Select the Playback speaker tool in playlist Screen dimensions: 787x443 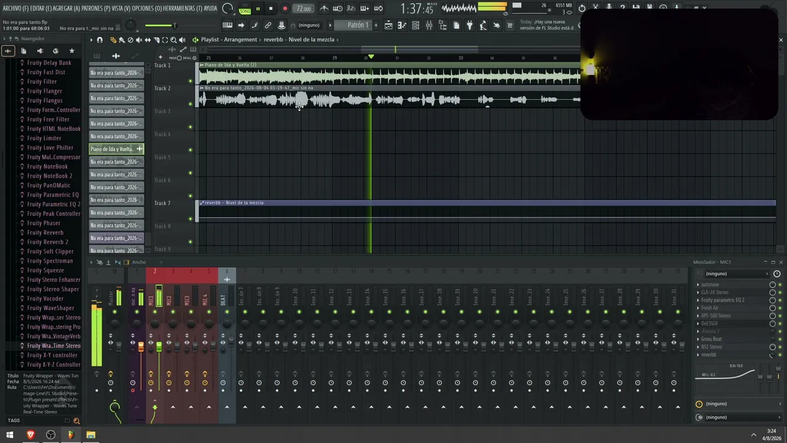coord(182,40)
